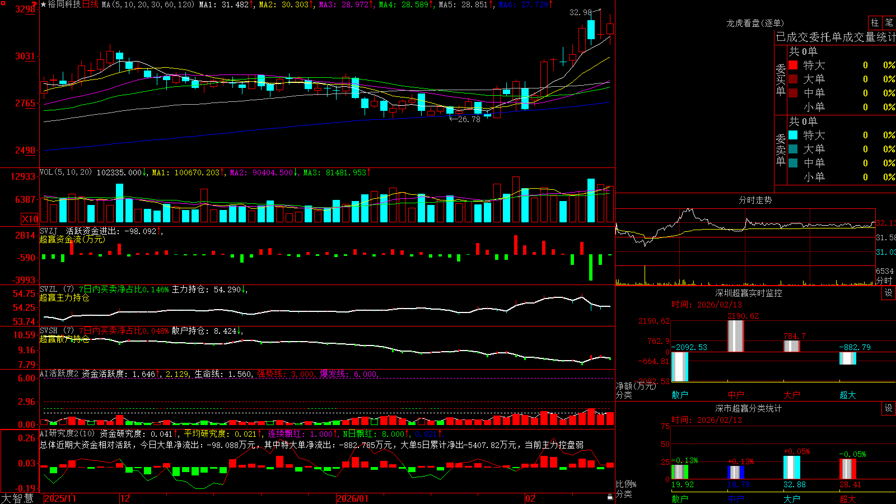Click the 已成交委托单成交量统计 header
Viewport: 896px width, 504px height.
point(836,37)
